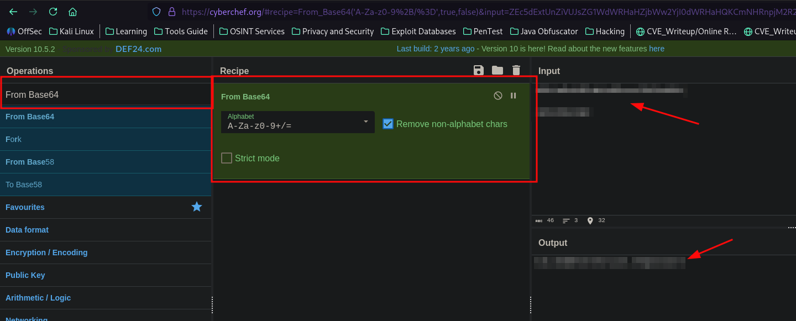This screenshot has height=321, width=796.
Task: Reload the page in browser
Action: tap(53, 12)
